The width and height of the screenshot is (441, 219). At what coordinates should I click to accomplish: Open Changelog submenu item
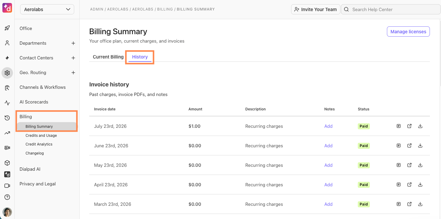pyautogui.click(x=35, y=153)
